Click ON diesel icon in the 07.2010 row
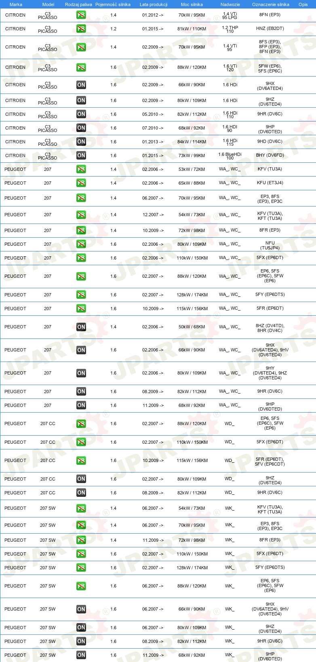This screenshot has height=662, width=316. 81,128
